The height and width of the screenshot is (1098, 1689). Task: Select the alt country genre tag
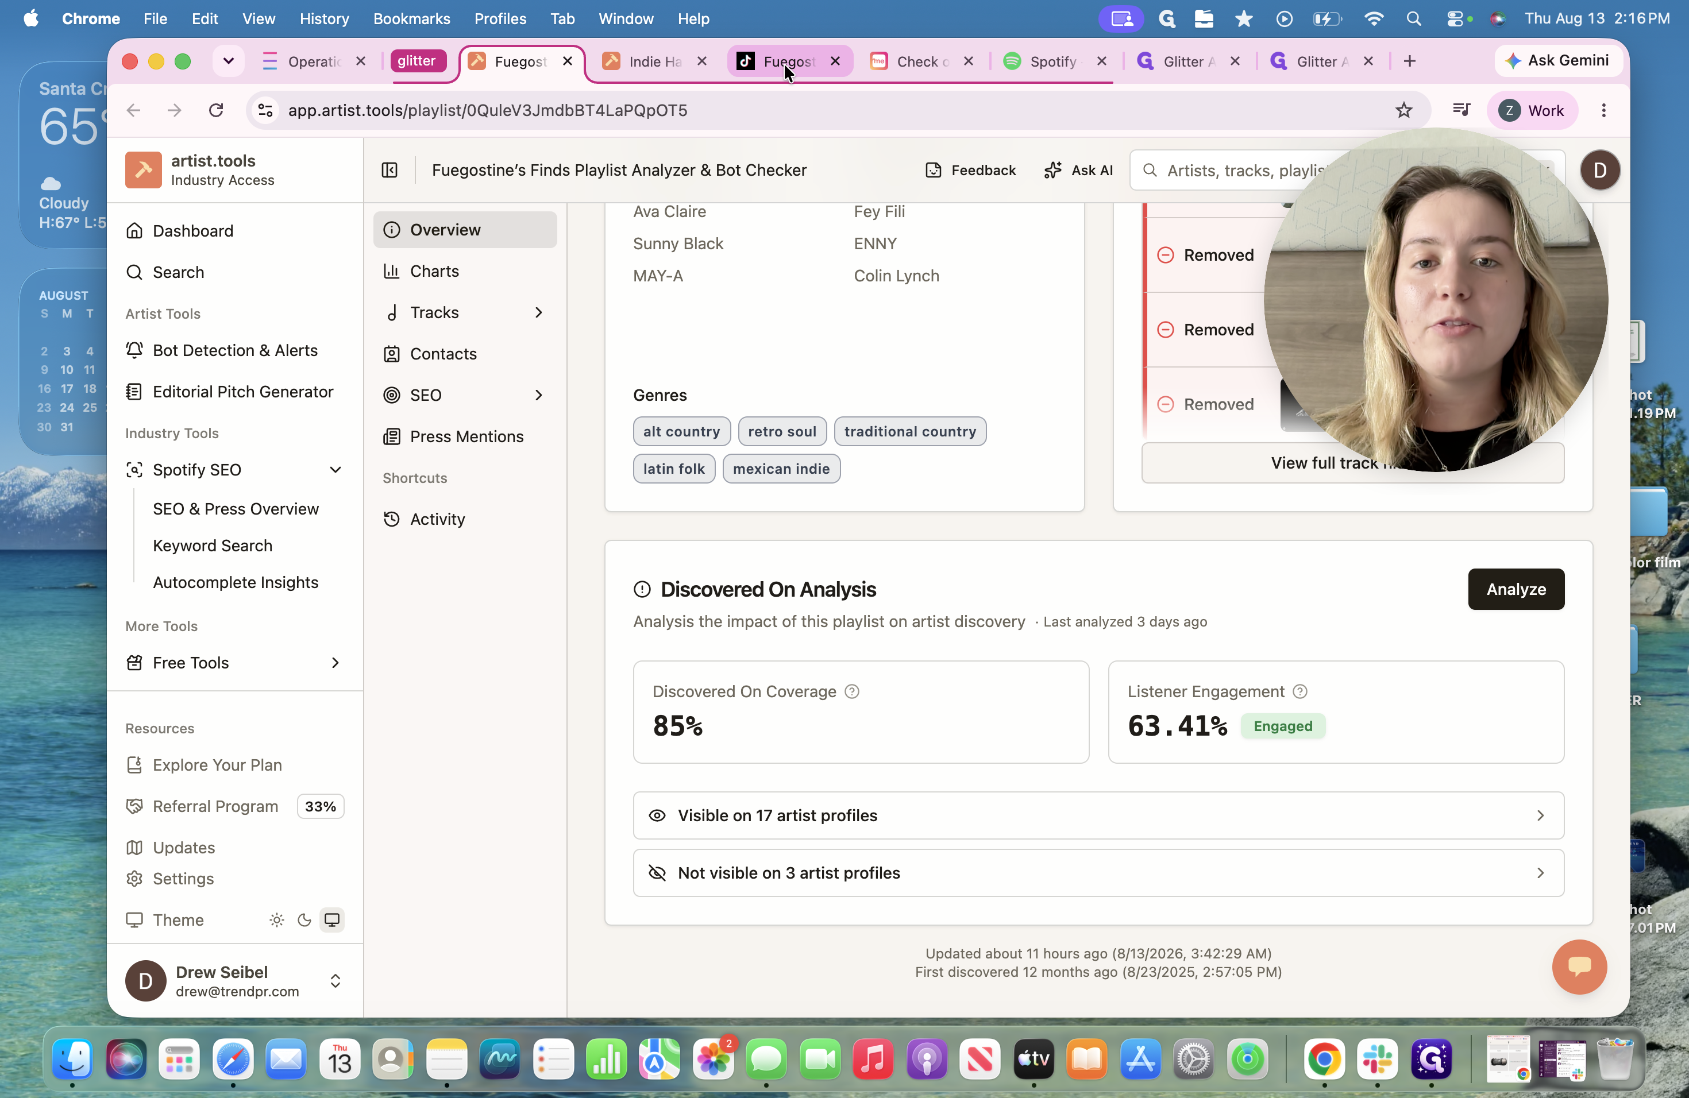coord(681,431)
